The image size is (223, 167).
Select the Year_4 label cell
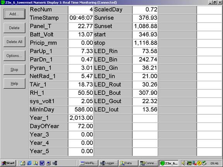coord(49,143)
